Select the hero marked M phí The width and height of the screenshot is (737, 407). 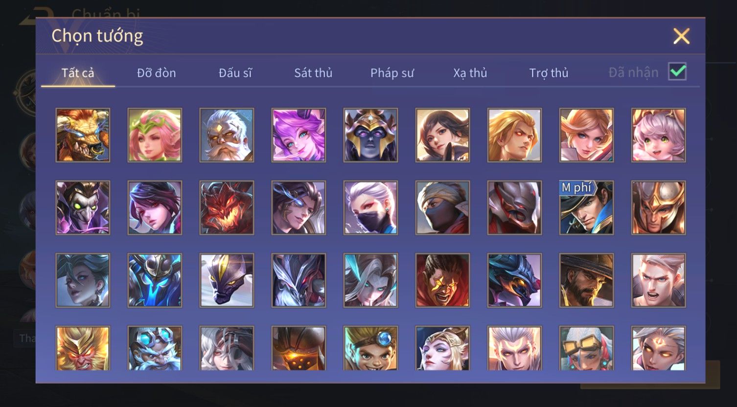point(586,207)
